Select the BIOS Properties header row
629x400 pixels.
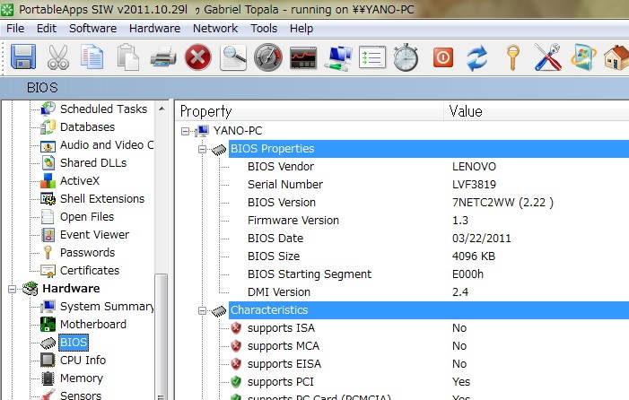429,149
